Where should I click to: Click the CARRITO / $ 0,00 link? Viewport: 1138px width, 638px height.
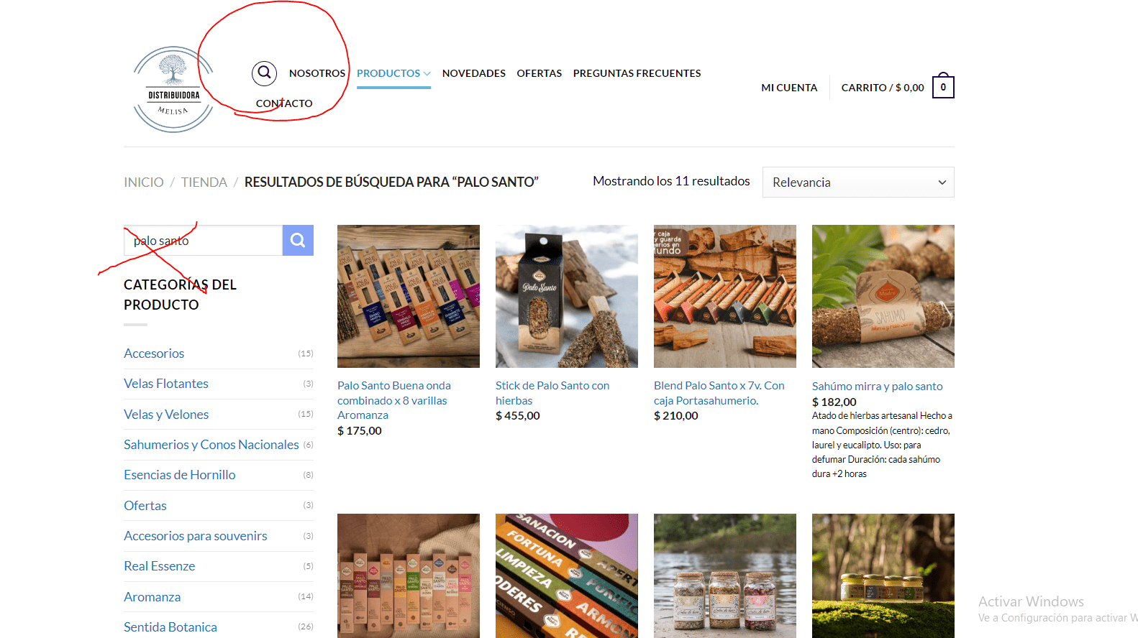coord(883,88)
